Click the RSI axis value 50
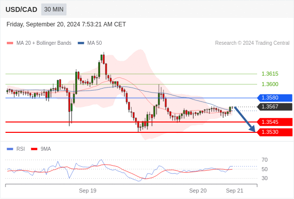Screen dimensions: 294x199 click(265, 169)
